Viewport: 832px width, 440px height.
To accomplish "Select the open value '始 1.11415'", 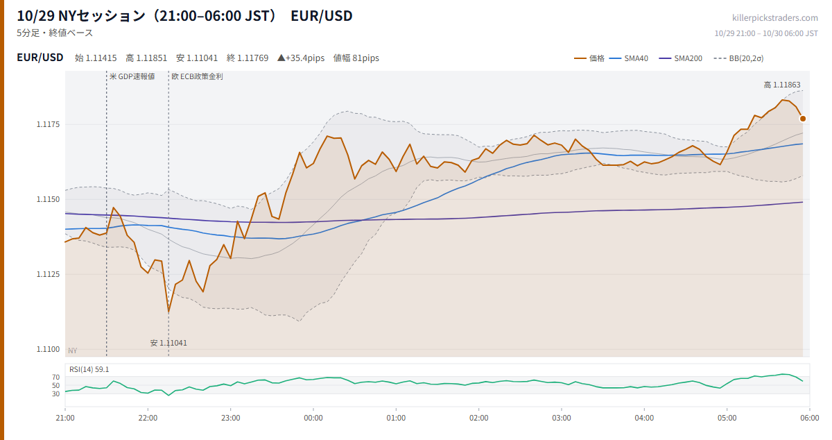I will [x=96, y=58].
